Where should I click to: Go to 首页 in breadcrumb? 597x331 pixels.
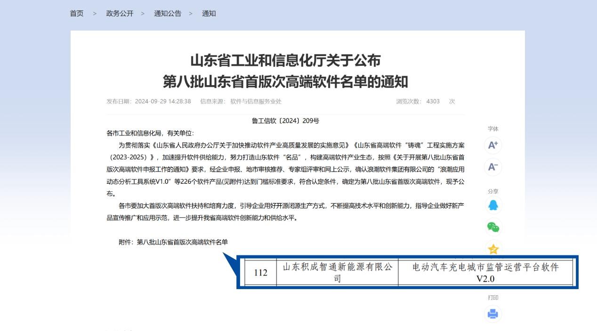(77, 14)
